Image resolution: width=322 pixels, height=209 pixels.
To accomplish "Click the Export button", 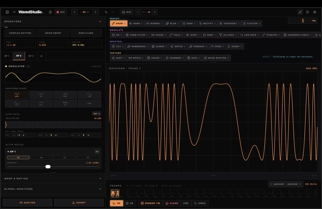I will tap(79, 203).
